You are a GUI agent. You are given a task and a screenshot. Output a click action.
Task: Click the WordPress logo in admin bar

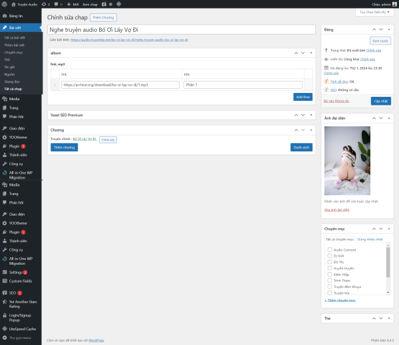[5, 4]
